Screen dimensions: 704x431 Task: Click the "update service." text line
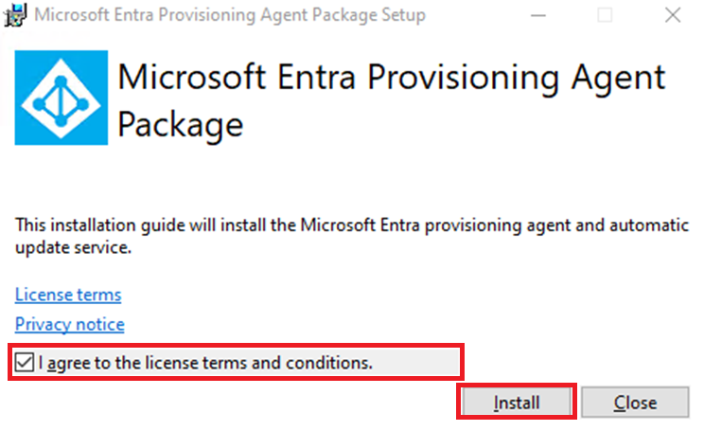click(x=70, y=246)
